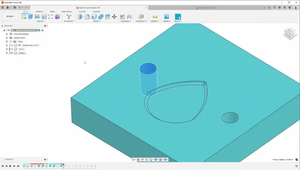This screenshot has width=300, height=170.
Task: Switch to the SURFACE tab
Action: (x=39, y=12)
